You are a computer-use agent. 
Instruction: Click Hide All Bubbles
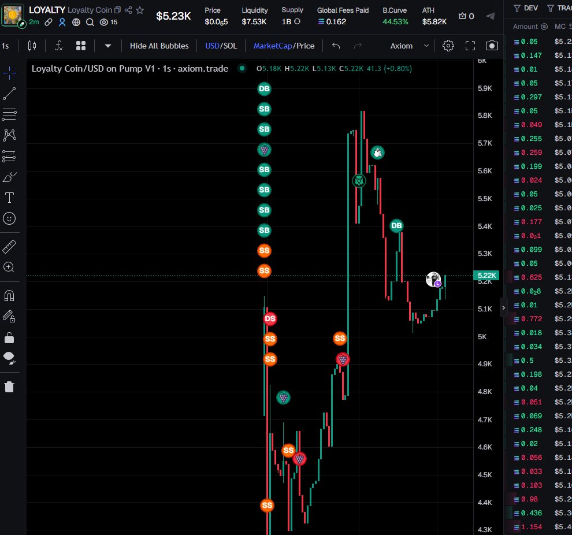pos(159,46)
